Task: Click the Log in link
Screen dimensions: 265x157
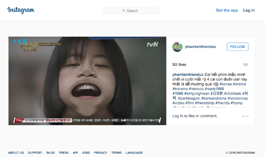Action: [x=249, y=10]
